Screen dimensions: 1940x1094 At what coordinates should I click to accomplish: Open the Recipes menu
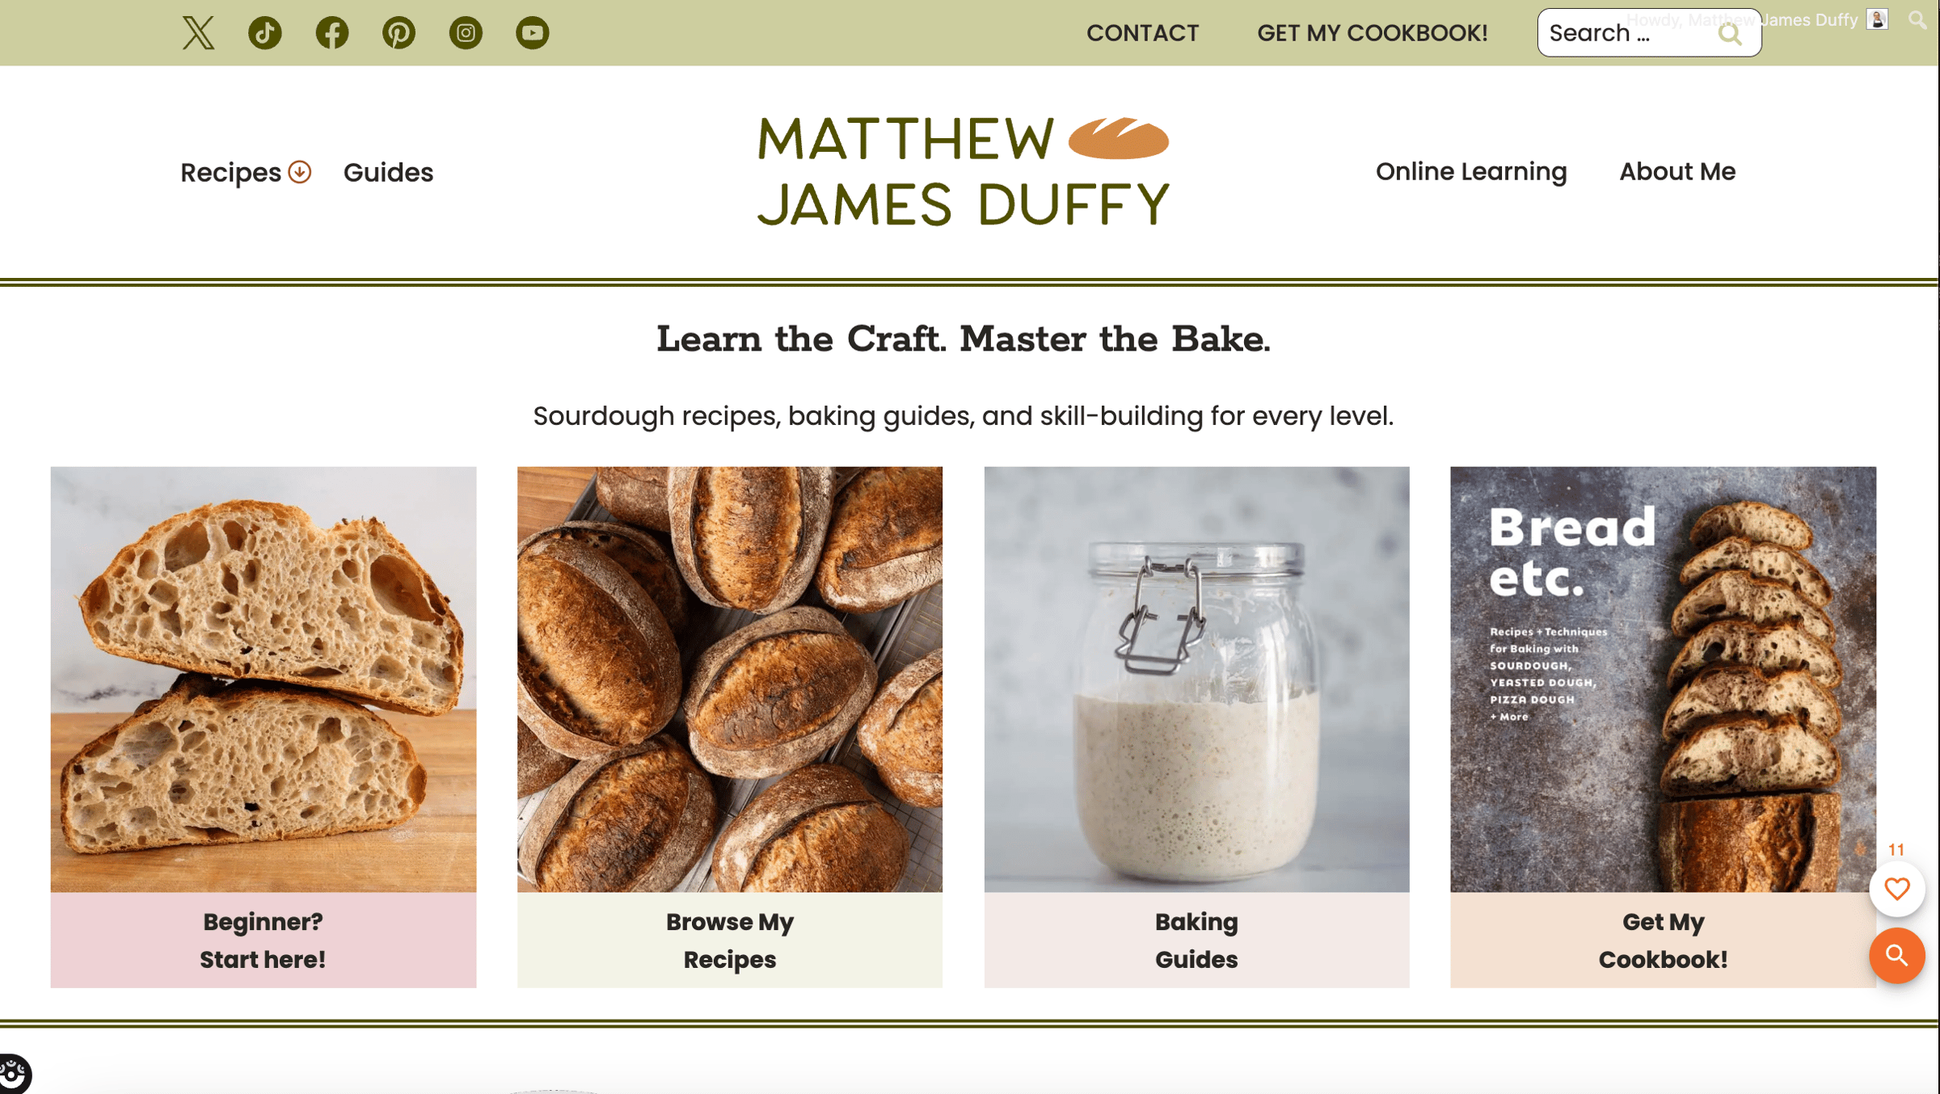(x=231, y=173)
